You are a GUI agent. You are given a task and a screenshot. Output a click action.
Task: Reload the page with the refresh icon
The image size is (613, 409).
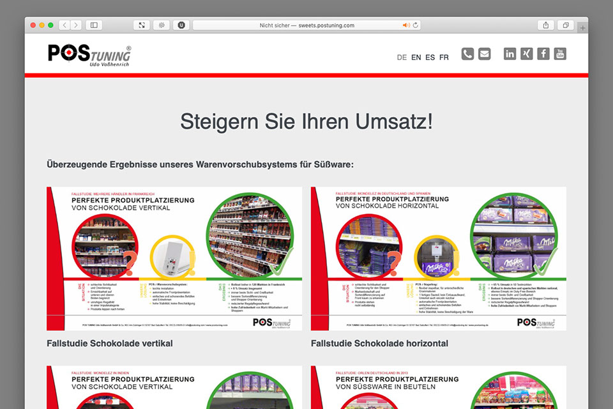tap(416, 25)
